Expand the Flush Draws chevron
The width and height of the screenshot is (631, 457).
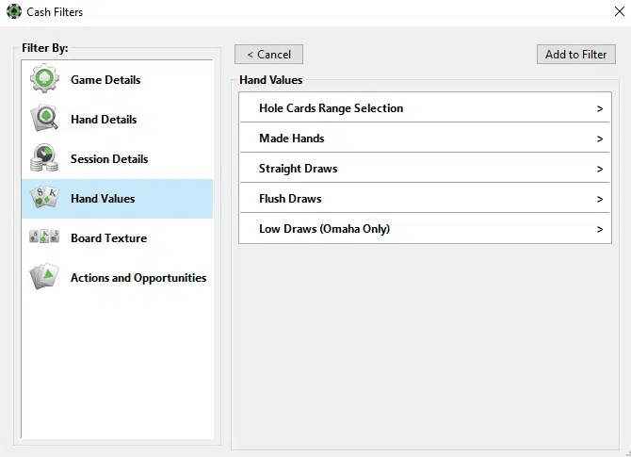point(600,200)
